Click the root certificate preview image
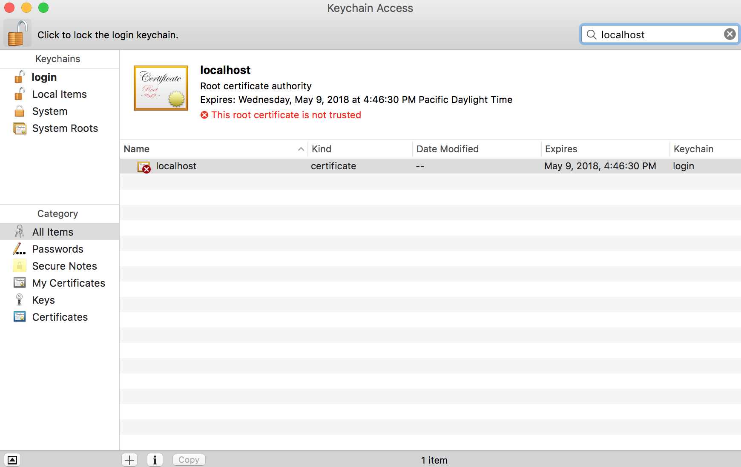Viewport: 741px width, 467px height. coord(161,88)
